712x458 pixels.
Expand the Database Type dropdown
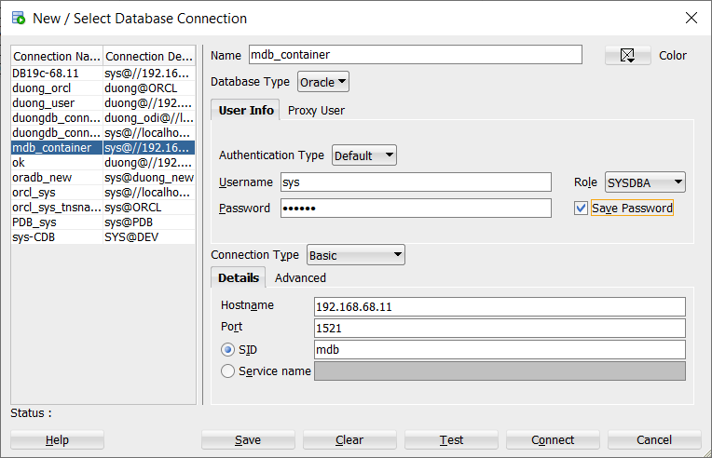(x=322, y=82)
